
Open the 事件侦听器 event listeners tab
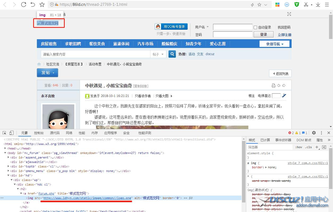pyautogui.click(x=283, y=140)
